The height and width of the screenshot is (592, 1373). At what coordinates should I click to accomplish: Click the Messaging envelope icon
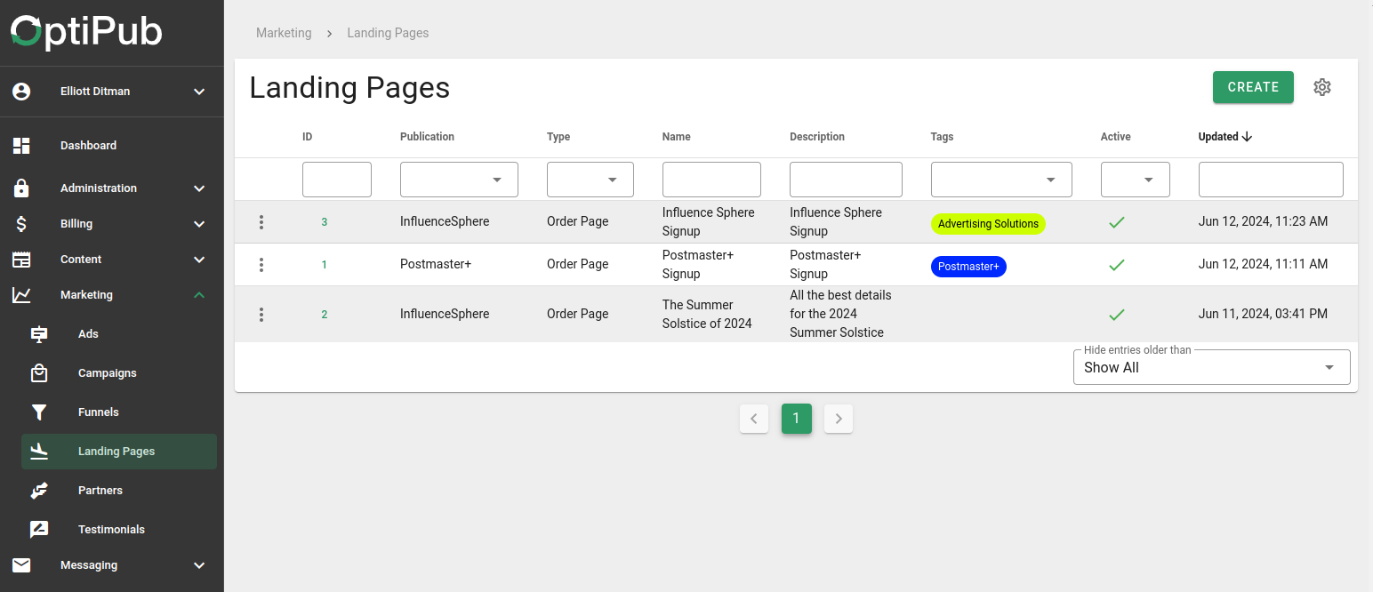click(21, 565)
